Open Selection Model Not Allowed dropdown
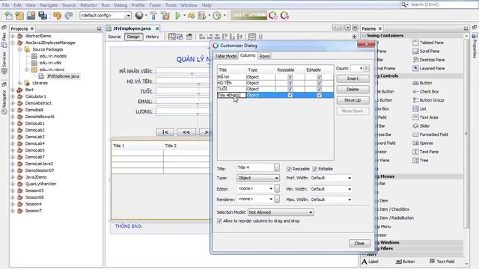Viewport: 479px width, 269px height. pos(281,212)
